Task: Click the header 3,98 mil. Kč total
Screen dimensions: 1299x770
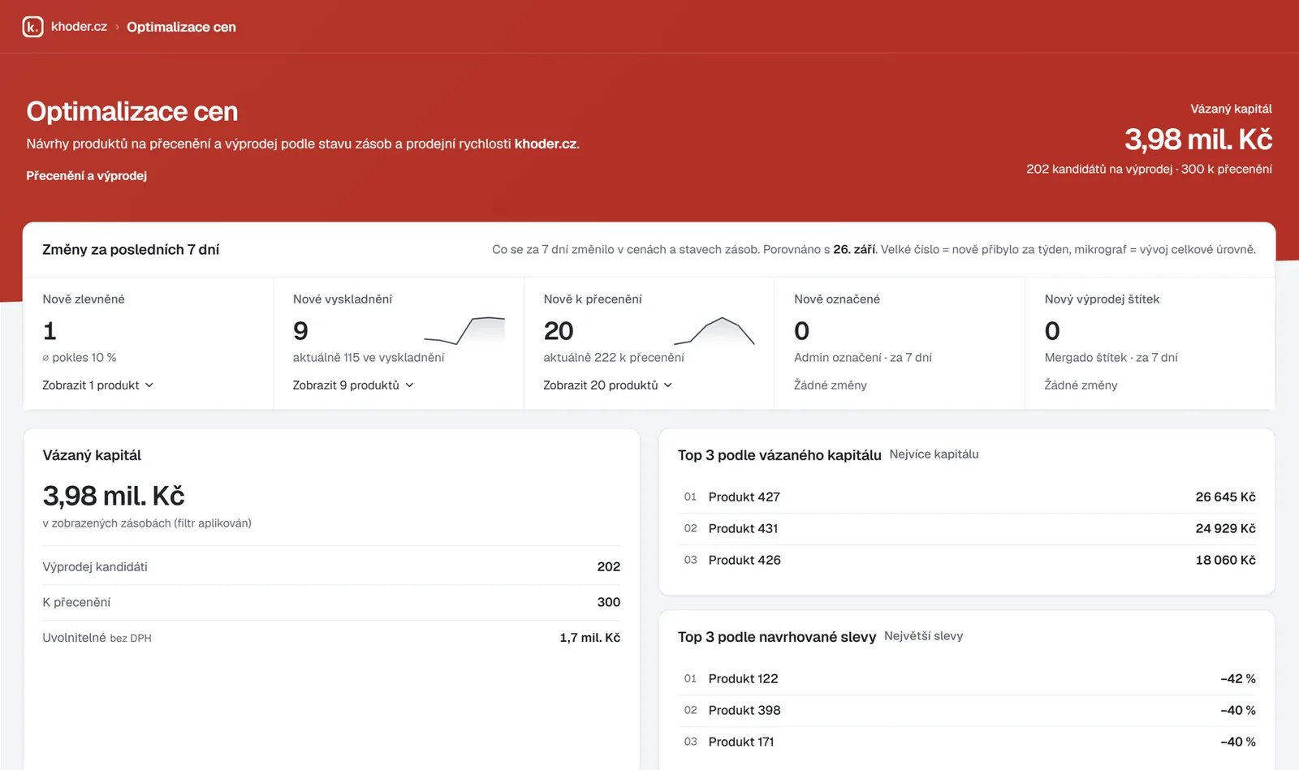Action: click(x=1198, y=139)
